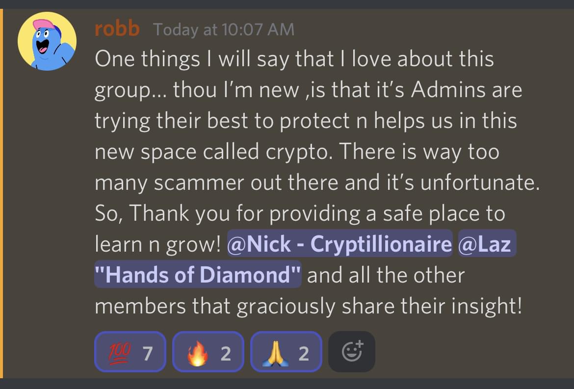
Task: Click the add reaction smiley icon
Action: [x=352, y=352]
